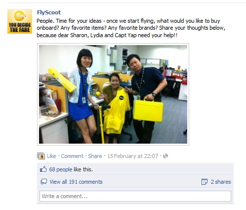
Task: Click the speech bubble comments icon
Action: (43, 182)
